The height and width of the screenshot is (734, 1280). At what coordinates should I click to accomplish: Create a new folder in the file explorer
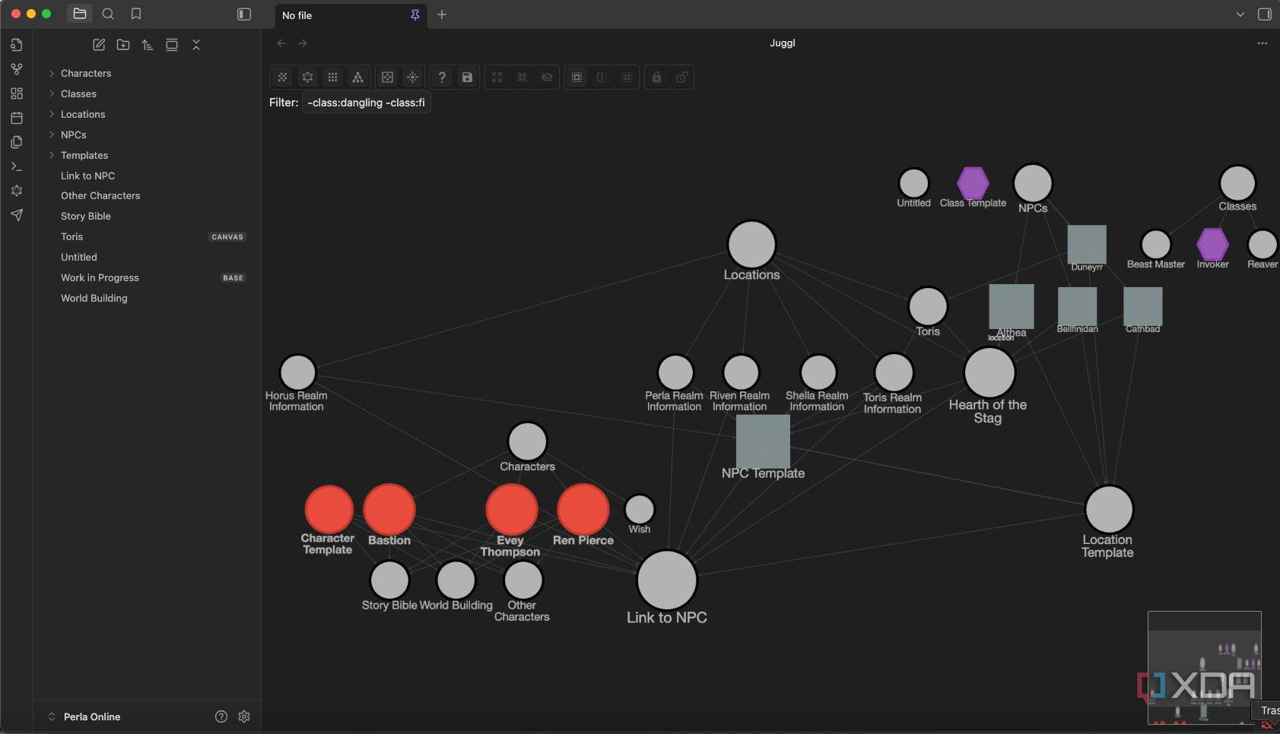[x=123, y=45]
